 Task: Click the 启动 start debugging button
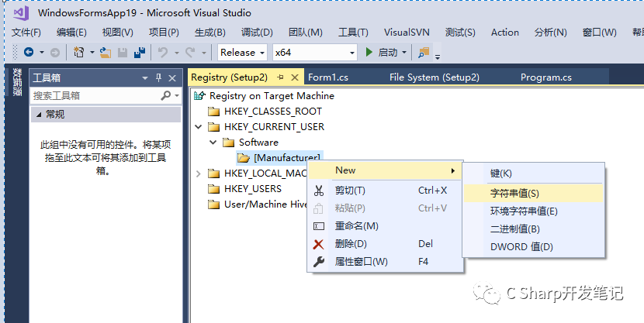click(x=381, y=53)
